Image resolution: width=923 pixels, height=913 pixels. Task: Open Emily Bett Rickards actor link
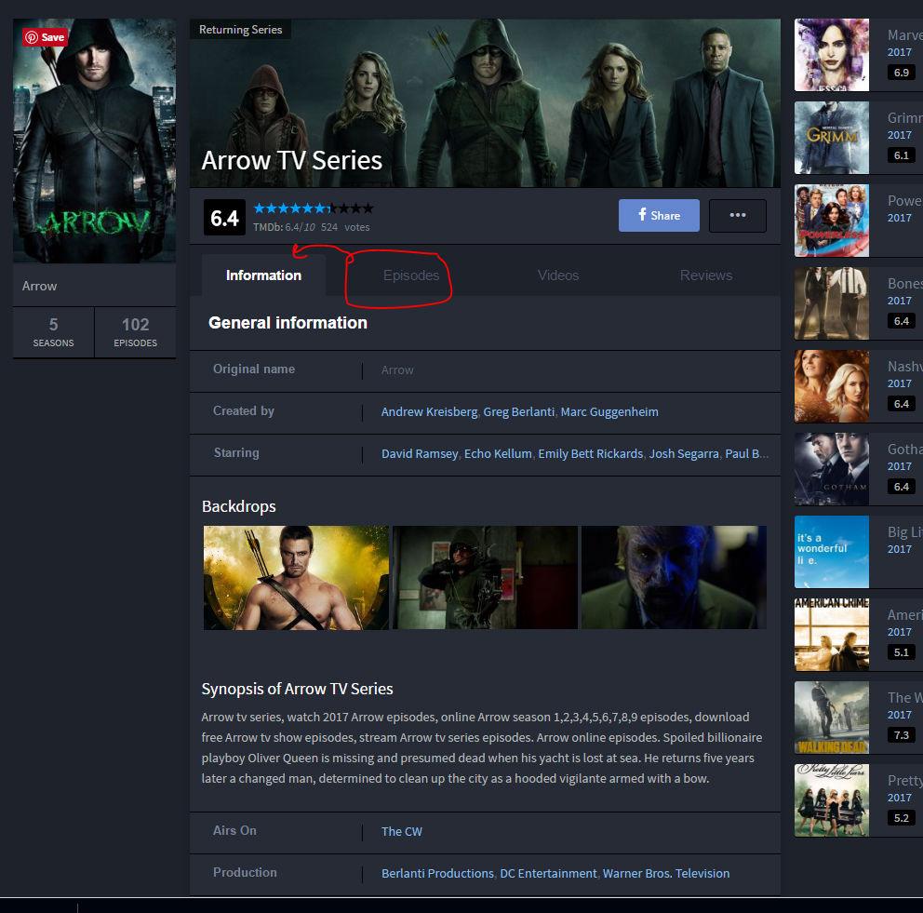tap(591, 454)
